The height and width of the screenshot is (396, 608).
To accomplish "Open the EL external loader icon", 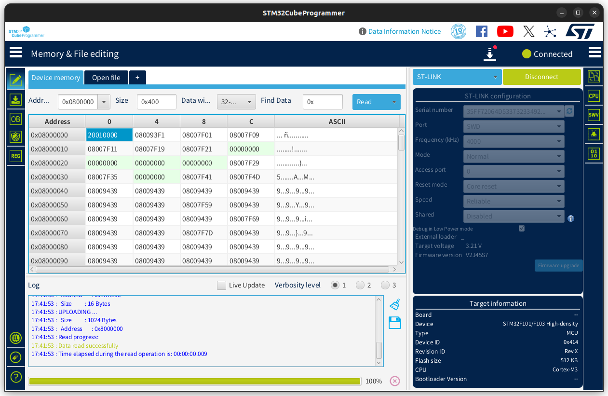I will point(15,338).
